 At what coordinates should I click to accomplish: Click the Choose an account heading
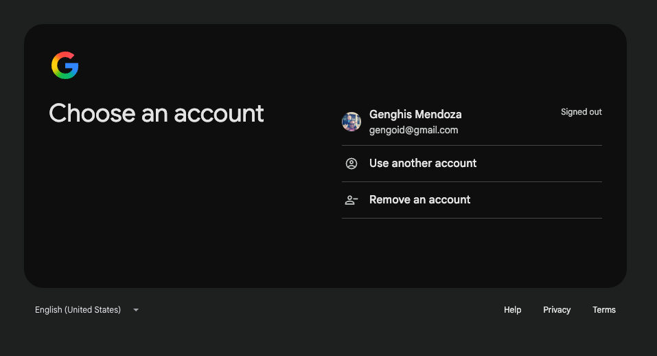[x=157, y=113]
